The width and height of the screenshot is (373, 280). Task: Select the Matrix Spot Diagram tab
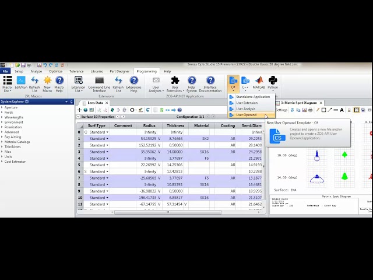(299, 103)
